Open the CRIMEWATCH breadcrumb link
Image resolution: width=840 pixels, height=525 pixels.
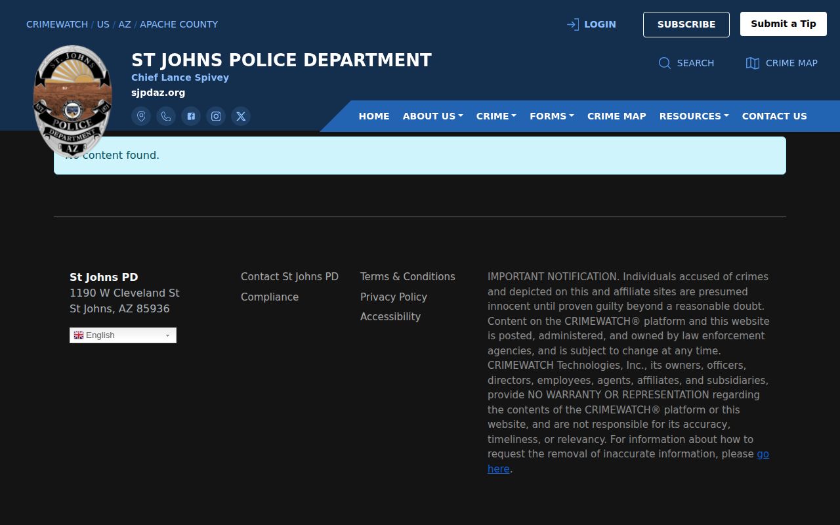(x=57, y=24)
